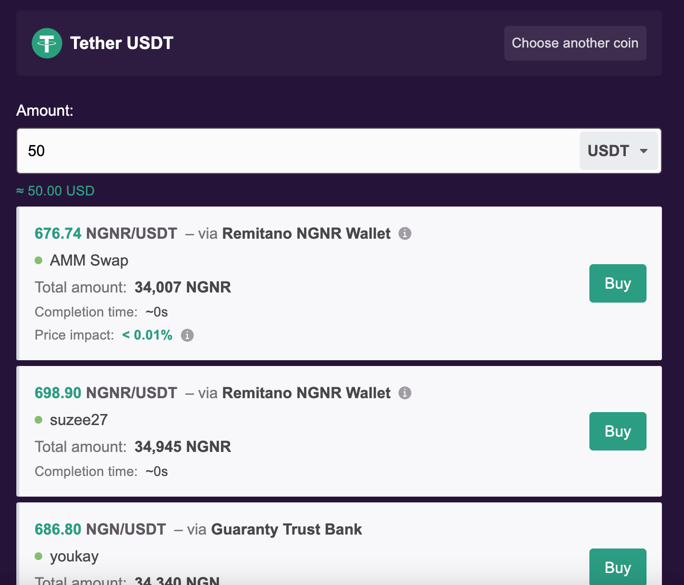Screen dimensions: 684x585
Task: Click green status dot next to youkay
Action: [39, 556]
